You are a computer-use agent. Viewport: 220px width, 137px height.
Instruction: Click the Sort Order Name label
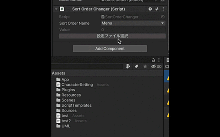click(74, 23)
